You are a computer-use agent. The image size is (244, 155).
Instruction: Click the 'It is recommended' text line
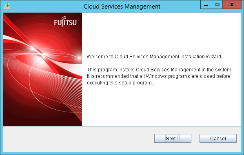point(158,76)
